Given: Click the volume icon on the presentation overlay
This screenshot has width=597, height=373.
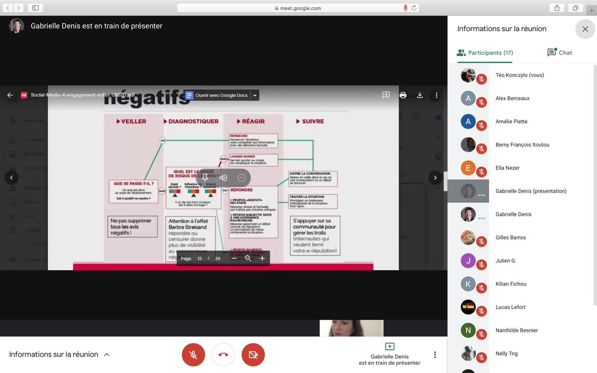Looking at the screenshot, I should pos(223,177).
